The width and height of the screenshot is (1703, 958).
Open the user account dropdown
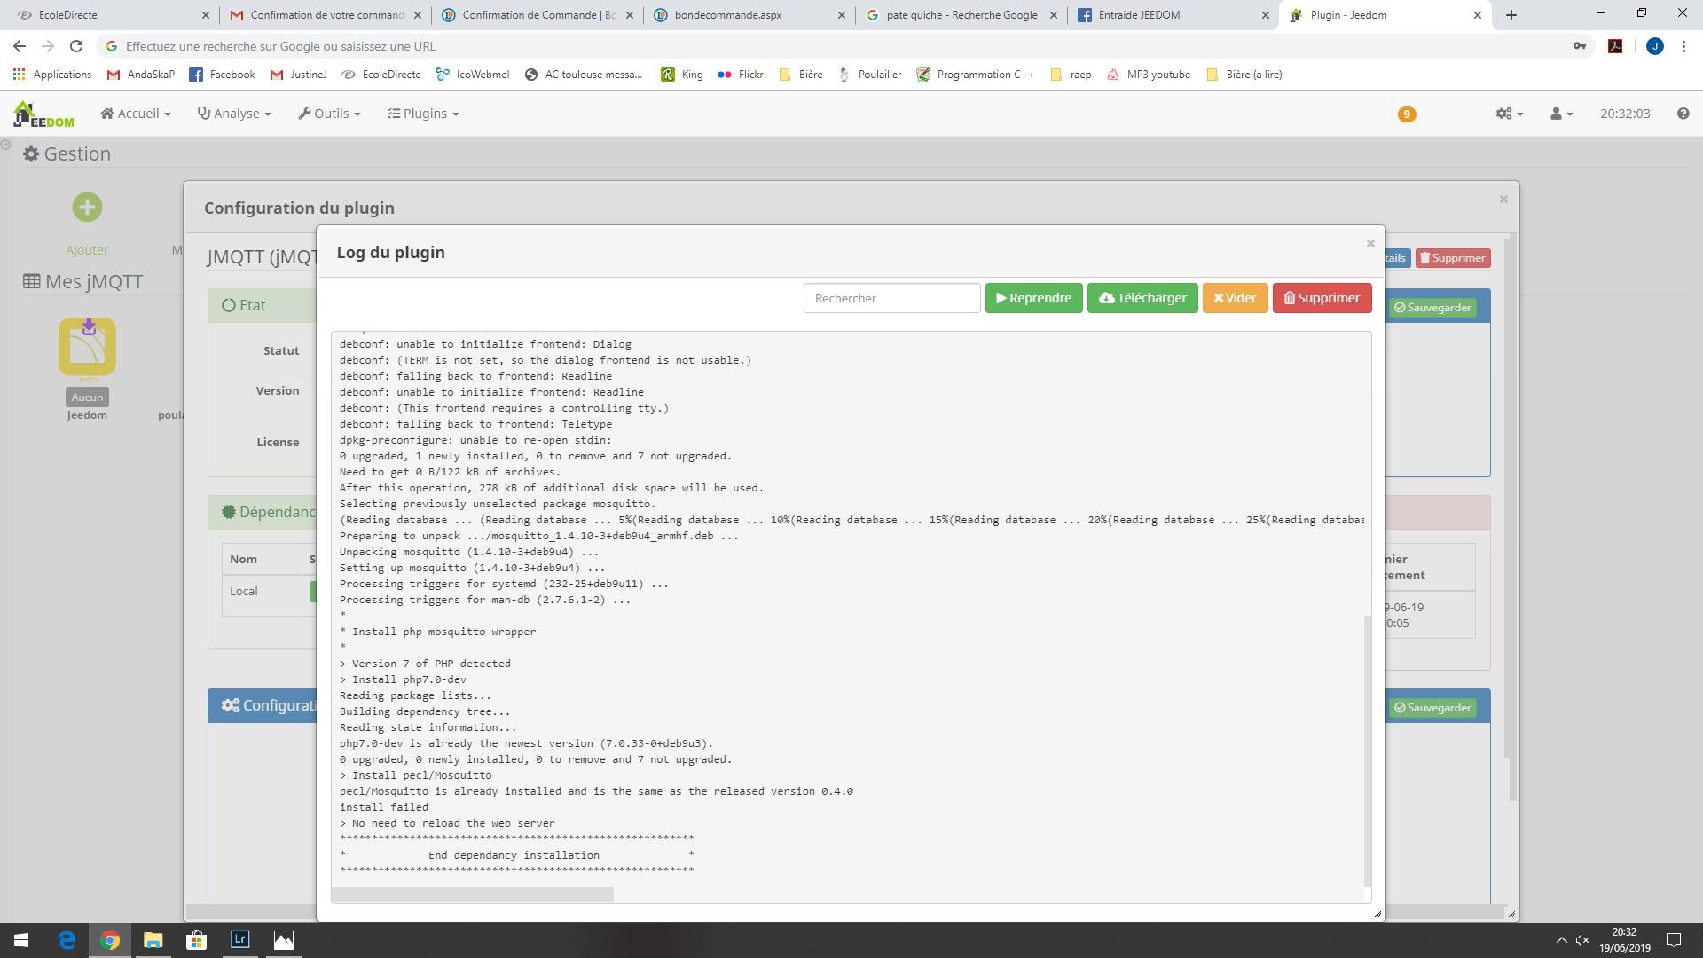coord(1561,114)
